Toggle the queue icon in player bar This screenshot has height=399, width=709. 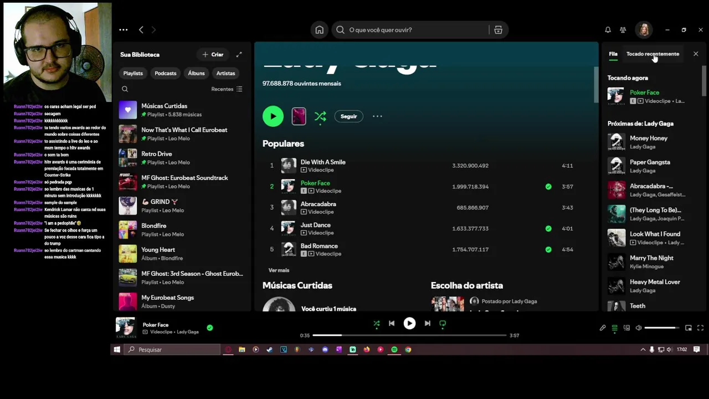[x=614, y=328]
